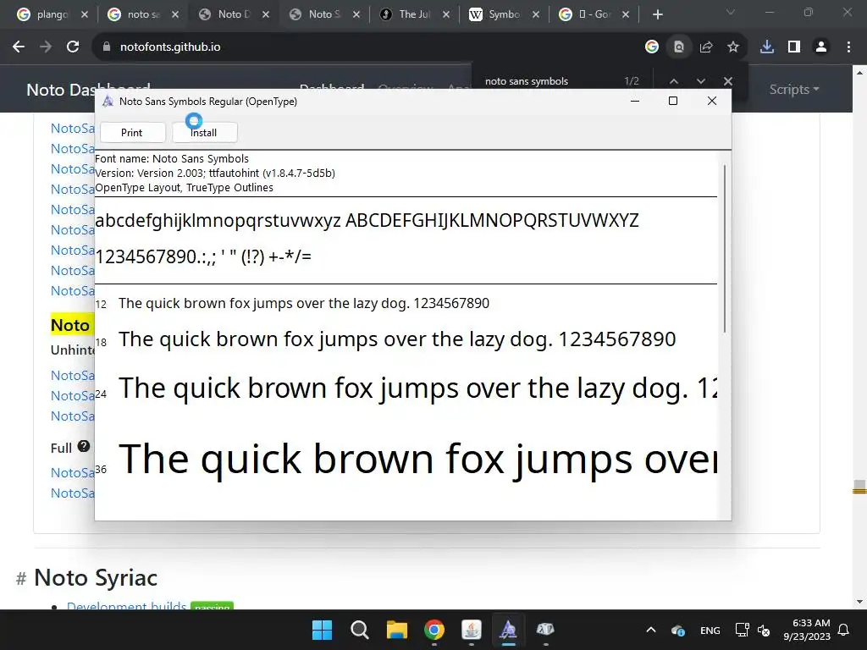
Task: Click the font viewer vertical scrollbar thumb
Action: [x=725, y=248]
